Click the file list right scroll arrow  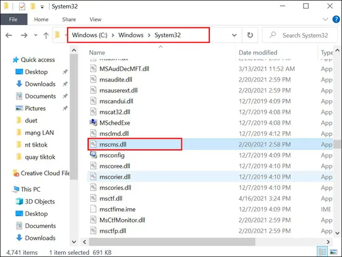click(x=328, y=242)
